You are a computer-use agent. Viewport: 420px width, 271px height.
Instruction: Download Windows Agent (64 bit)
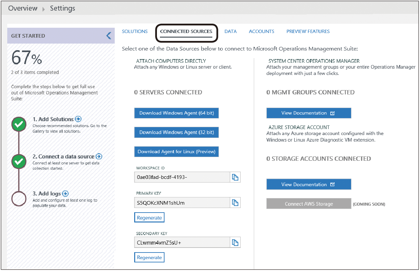pos(177,113)
